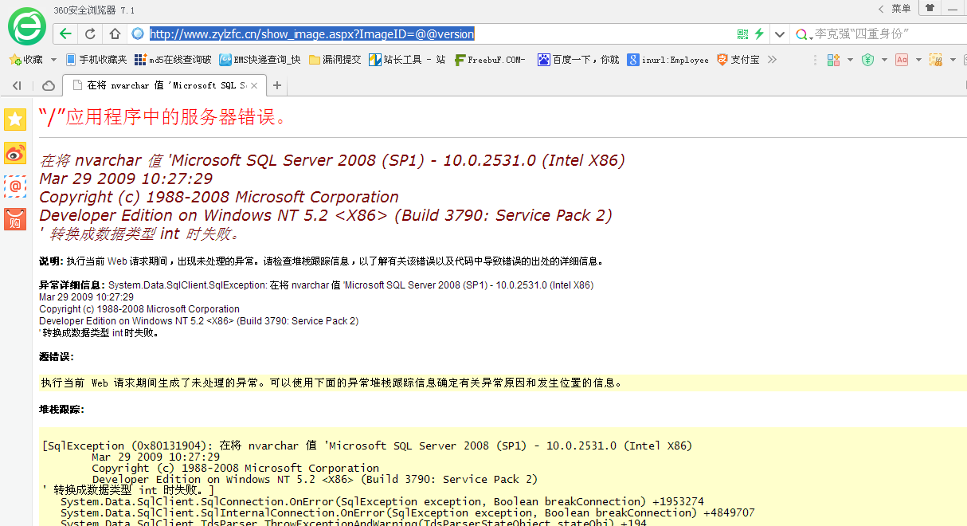Click the 说明: description label
The image size is (967, 526).
pos(50,261)
